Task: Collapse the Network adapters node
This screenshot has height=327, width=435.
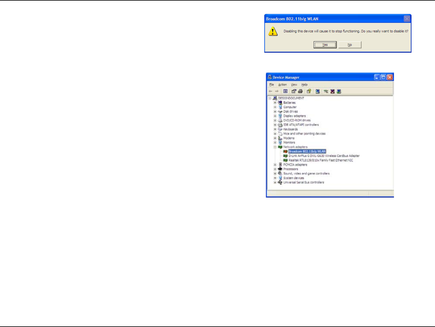Action: pos(275,147)
